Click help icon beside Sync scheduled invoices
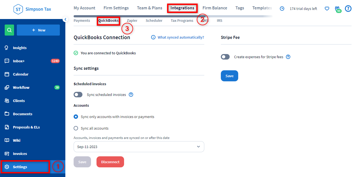This screenshot has width=354, height=177. 131,95
